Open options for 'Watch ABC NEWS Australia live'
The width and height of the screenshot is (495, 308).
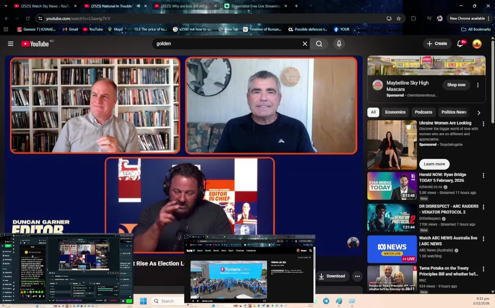coord(483,239)
